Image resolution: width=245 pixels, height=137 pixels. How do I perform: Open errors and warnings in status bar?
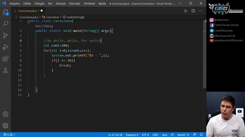(9, 135)
